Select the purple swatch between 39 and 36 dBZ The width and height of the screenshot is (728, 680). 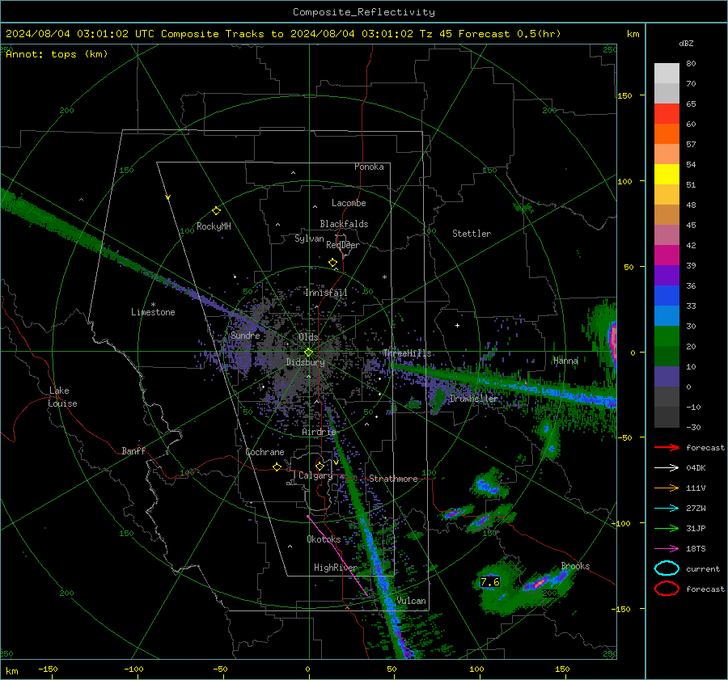[667, 275]
